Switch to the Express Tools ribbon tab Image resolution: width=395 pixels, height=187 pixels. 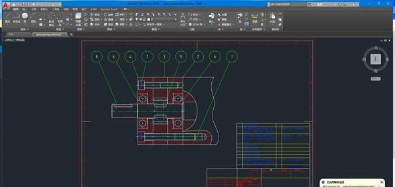point(109,9)
